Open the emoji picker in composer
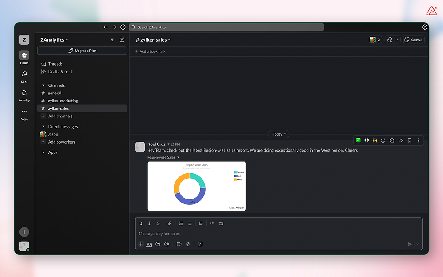The height and width of the screenshot is (277, 443). point(158,244)
